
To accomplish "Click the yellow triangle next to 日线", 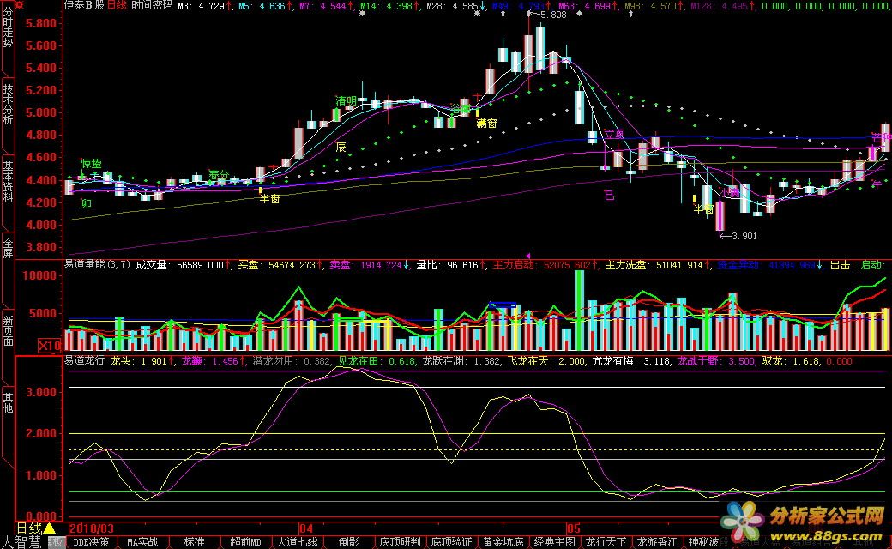I will click(x=50, y=528).
